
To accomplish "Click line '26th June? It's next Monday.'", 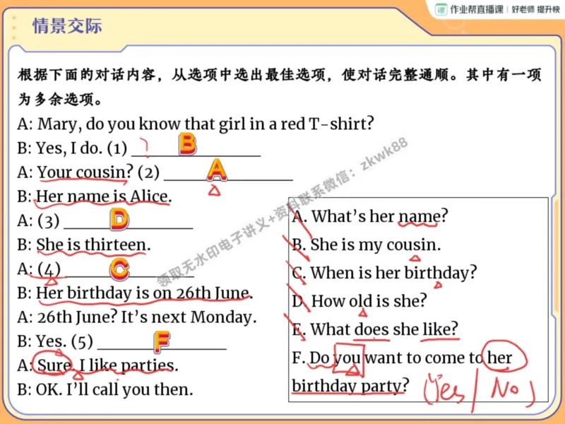I will (x=137, y=317).
